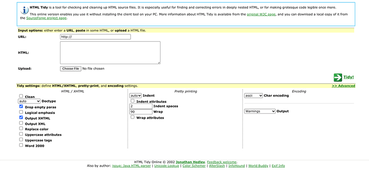Image resolution: width=369 pixels, height=170 pixels.
Task: Visit the World Buddy link
Action: tap(258, 166)
